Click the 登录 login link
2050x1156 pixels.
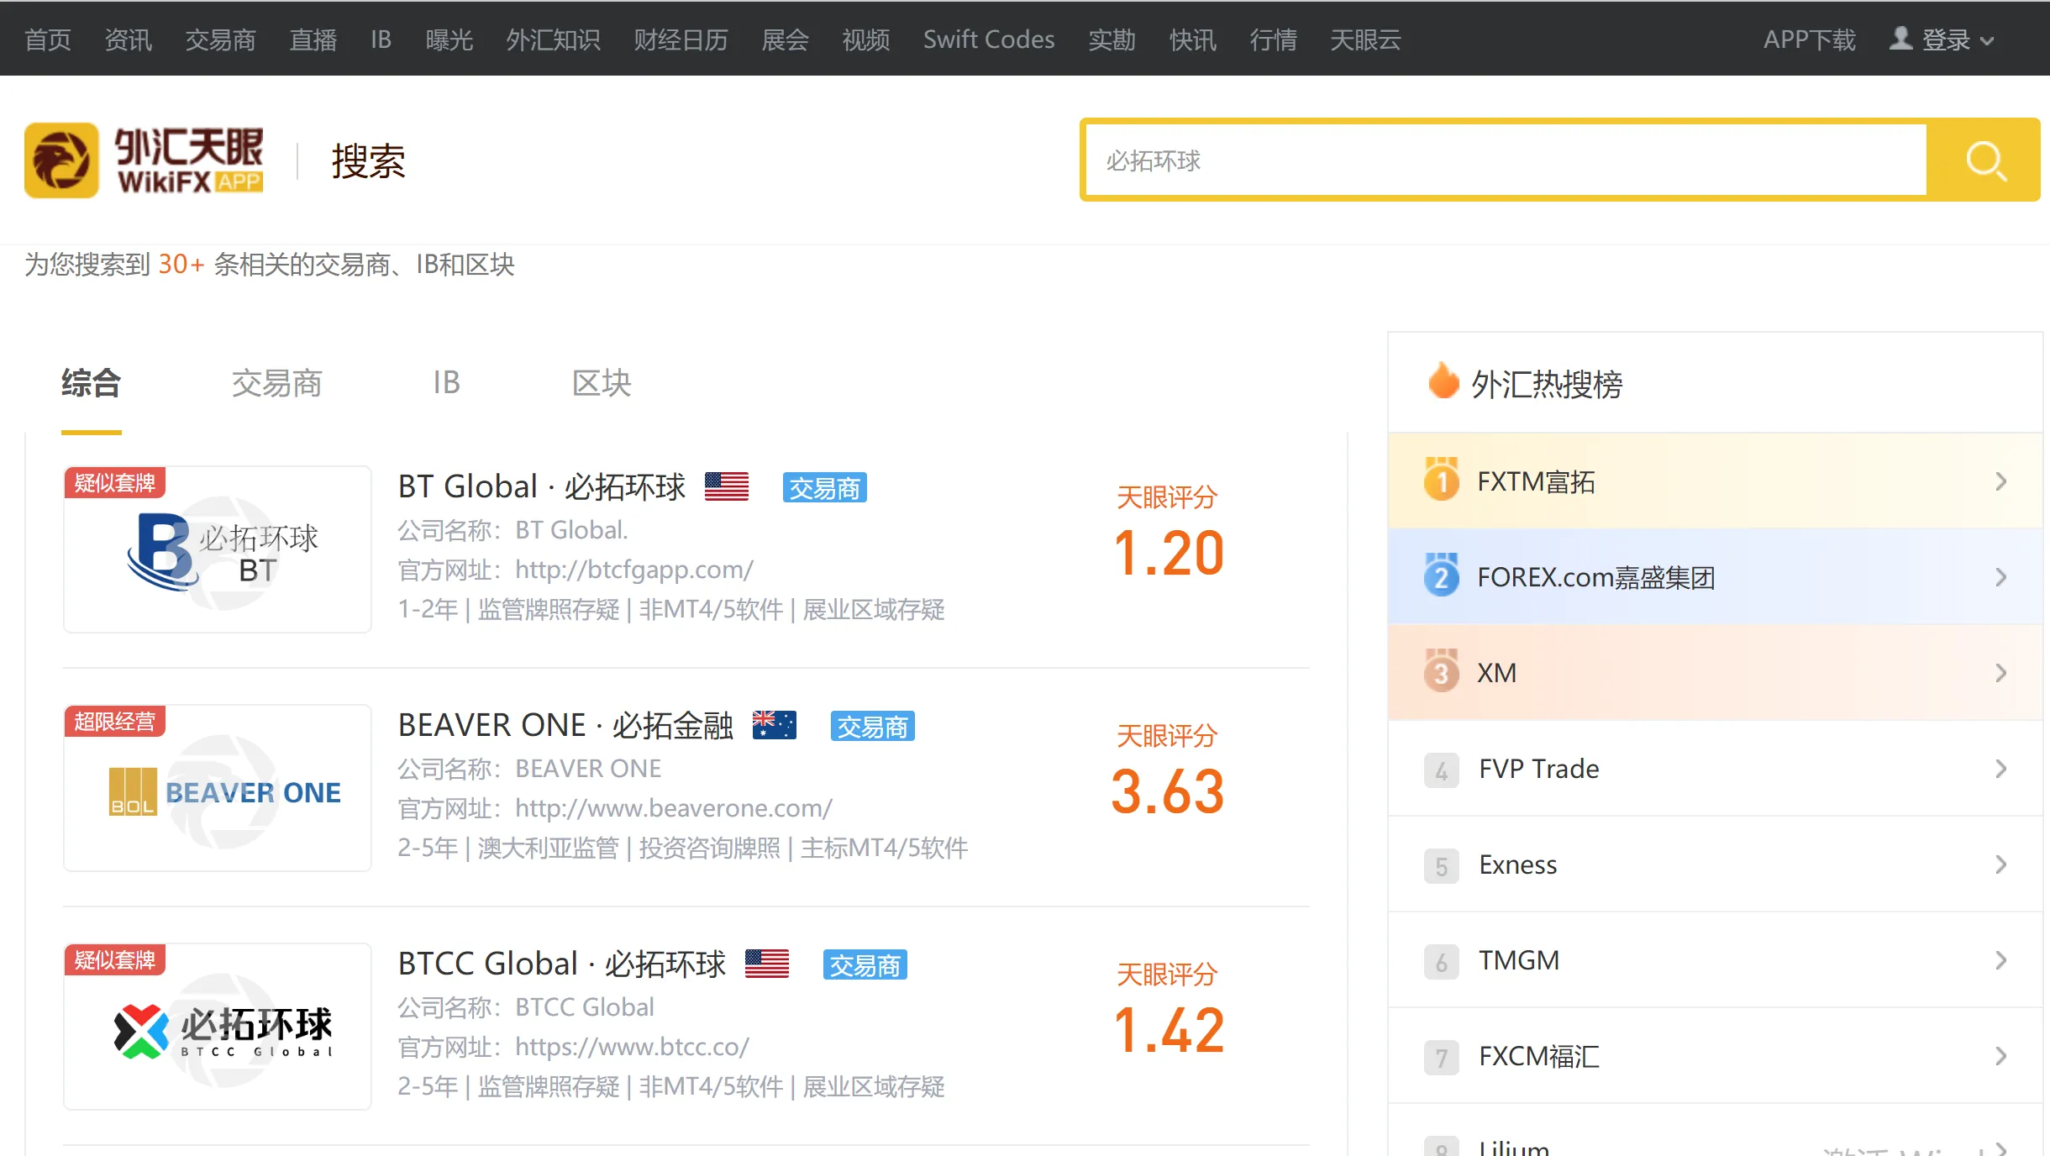(1946, 39)
